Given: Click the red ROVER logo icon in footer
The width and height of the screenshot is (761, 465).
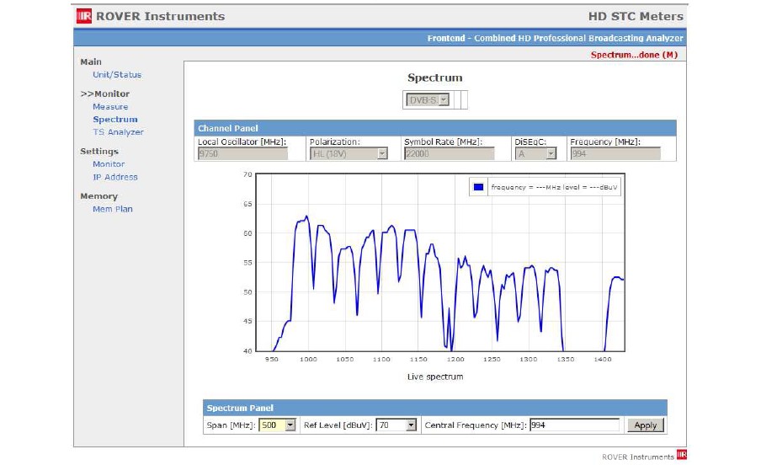Looking at the screenshot, I should coord(682,454).
